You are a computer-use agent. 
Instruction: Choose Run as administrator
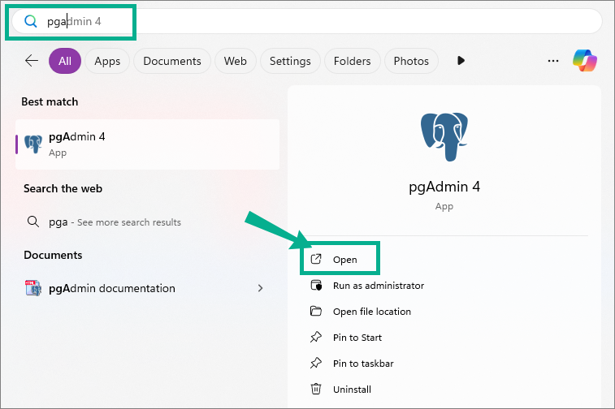[x=378, y=286]
